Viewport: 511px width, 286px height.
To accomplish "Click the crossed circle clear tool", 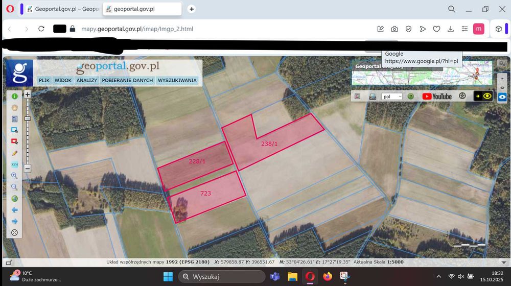I will (14, 232).
